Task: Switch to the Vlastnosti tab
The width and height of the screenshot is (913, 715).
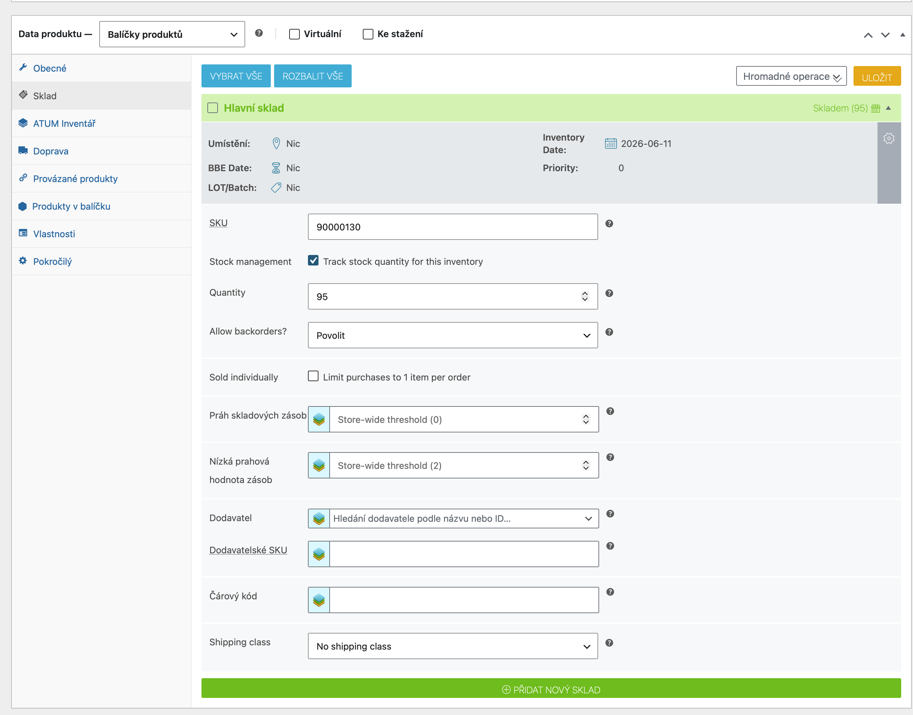Action: click(101, 234)
